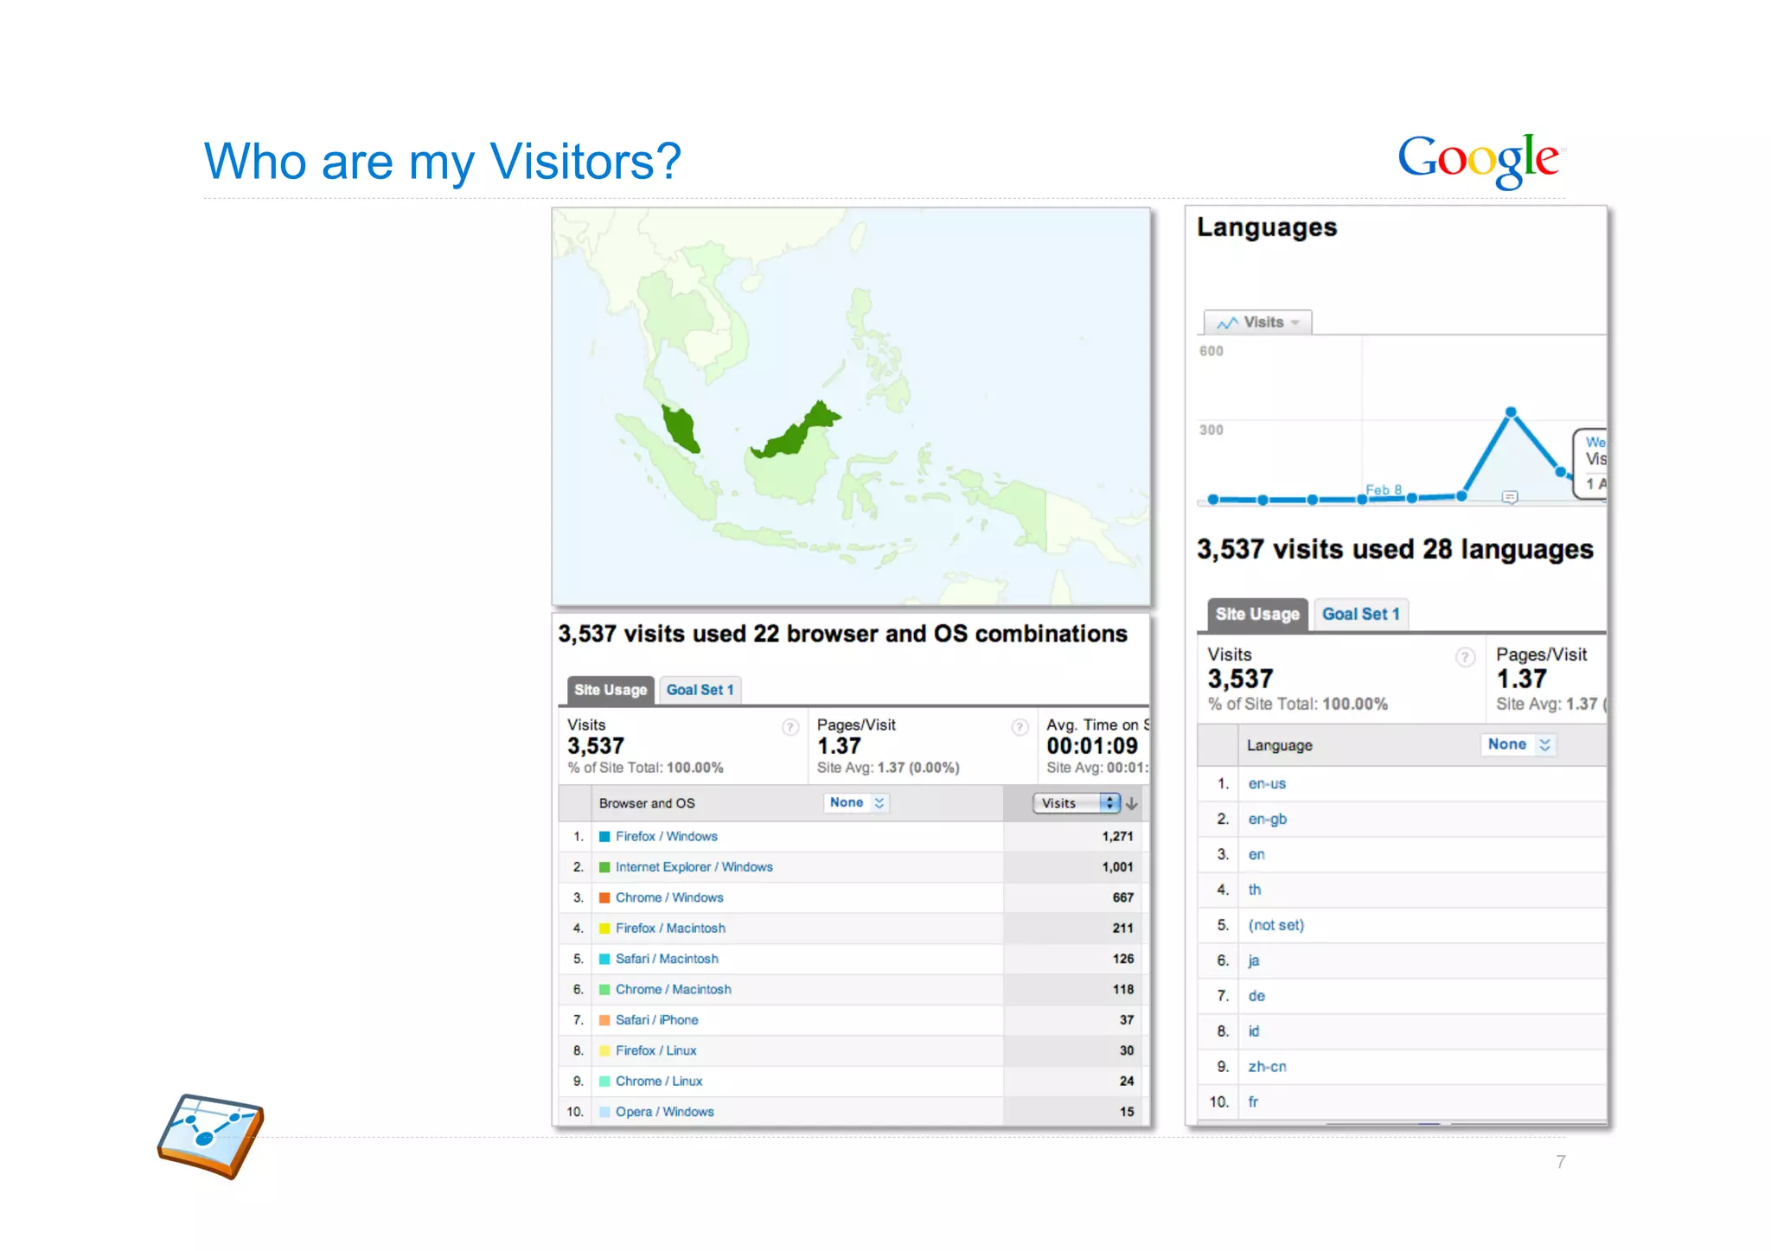The width and height of the screenshot is (1771, 1251).
Task: Open the Chrome / Macintosh link
Action: click(674, 989)
